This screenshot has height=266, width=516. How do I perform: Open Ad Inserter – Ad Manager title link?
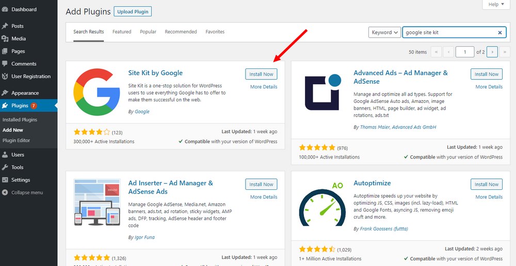[x=171, y=187]
